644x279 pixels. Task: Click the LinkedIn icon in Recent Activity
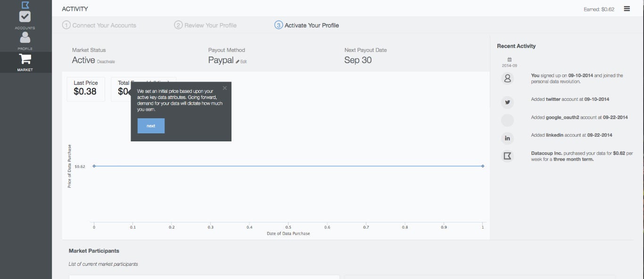(x=507, y=138)
